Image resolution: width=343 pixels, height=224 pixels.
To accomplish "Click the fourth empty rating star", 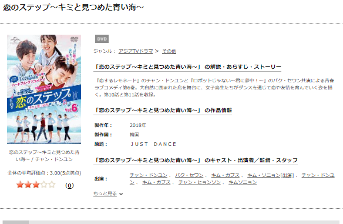I will coord(44,185).
